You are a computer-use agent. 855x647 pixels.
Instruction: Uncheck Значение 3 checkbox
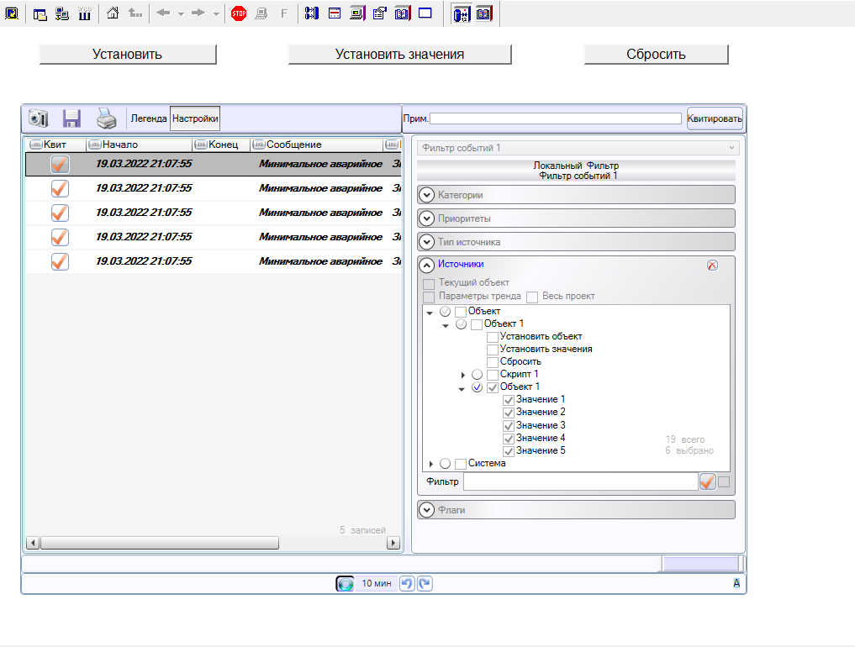coord(508,426)
